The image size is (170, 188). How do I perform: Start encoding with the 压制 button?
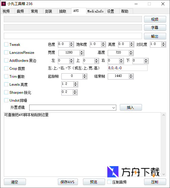[155, 182]
